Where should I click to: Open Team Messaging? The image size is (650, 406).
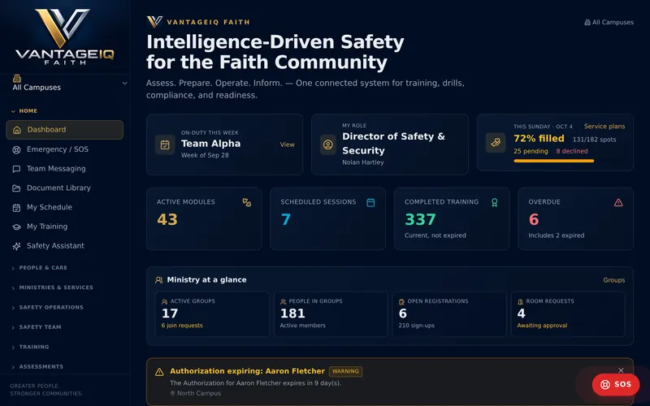point(65,169)
